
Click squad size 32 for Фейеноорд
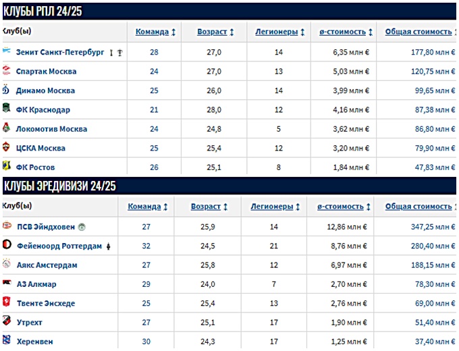click(x=146, y=246)
